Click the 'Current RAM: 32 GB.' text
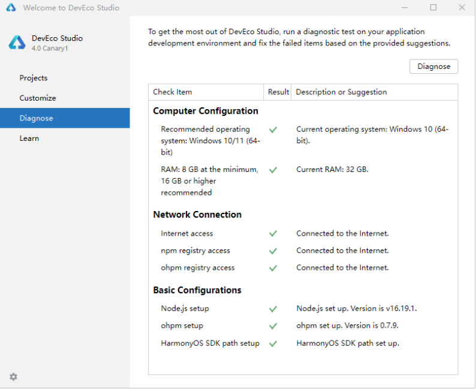The height and width of the screenshot is (389, 476). pyautogui.click(x=332, y=169)
